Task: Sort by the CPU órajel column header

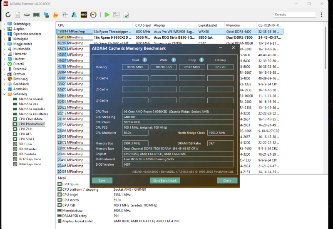Action: pyautogui.click(x=142, y=25)
